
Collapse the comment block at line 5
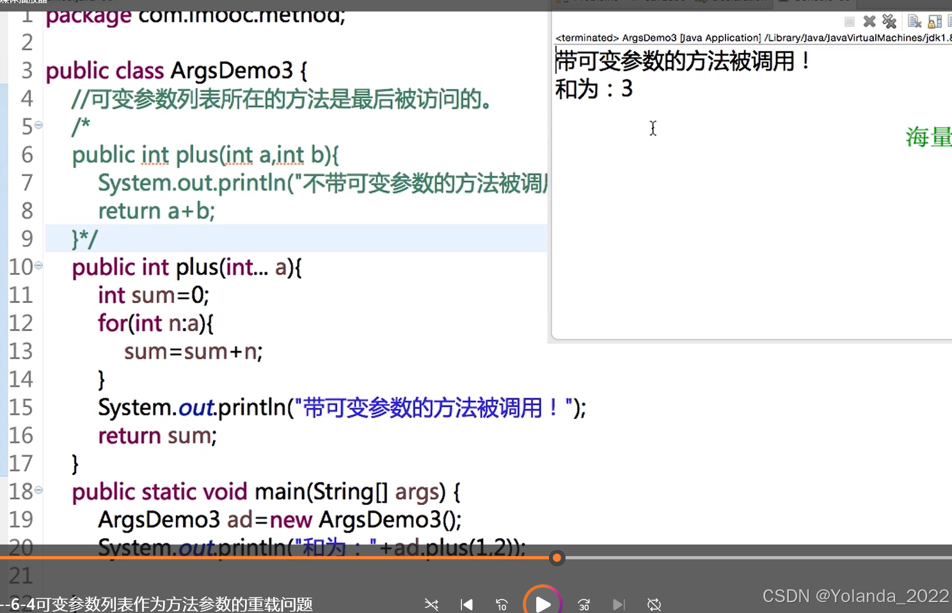(38, 125)
